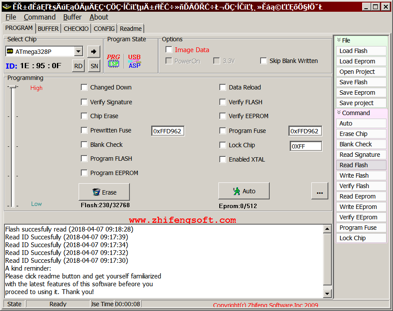Toggle the Blank Check checkbox

[x=84, y=145]
